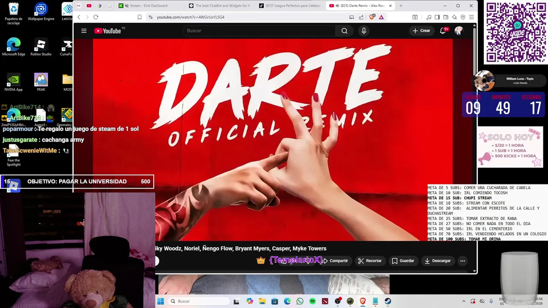Click the Compartir share button
Viewport: 548px width, 308px height.
(335, 261)
